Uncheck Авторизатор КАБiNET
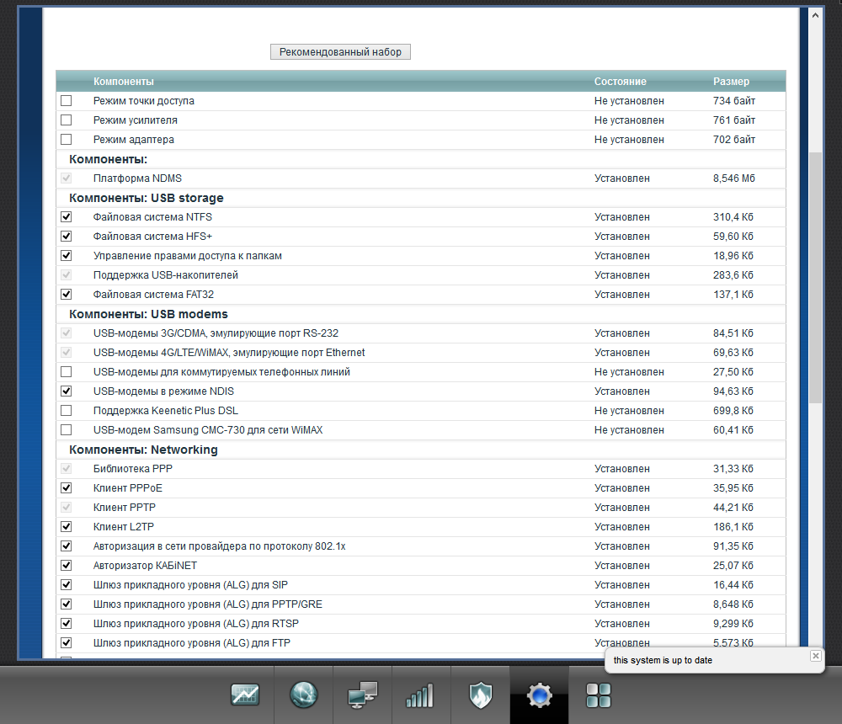This screenshot has width=842, height=724. pyautogui.click(x=66, y=565)
